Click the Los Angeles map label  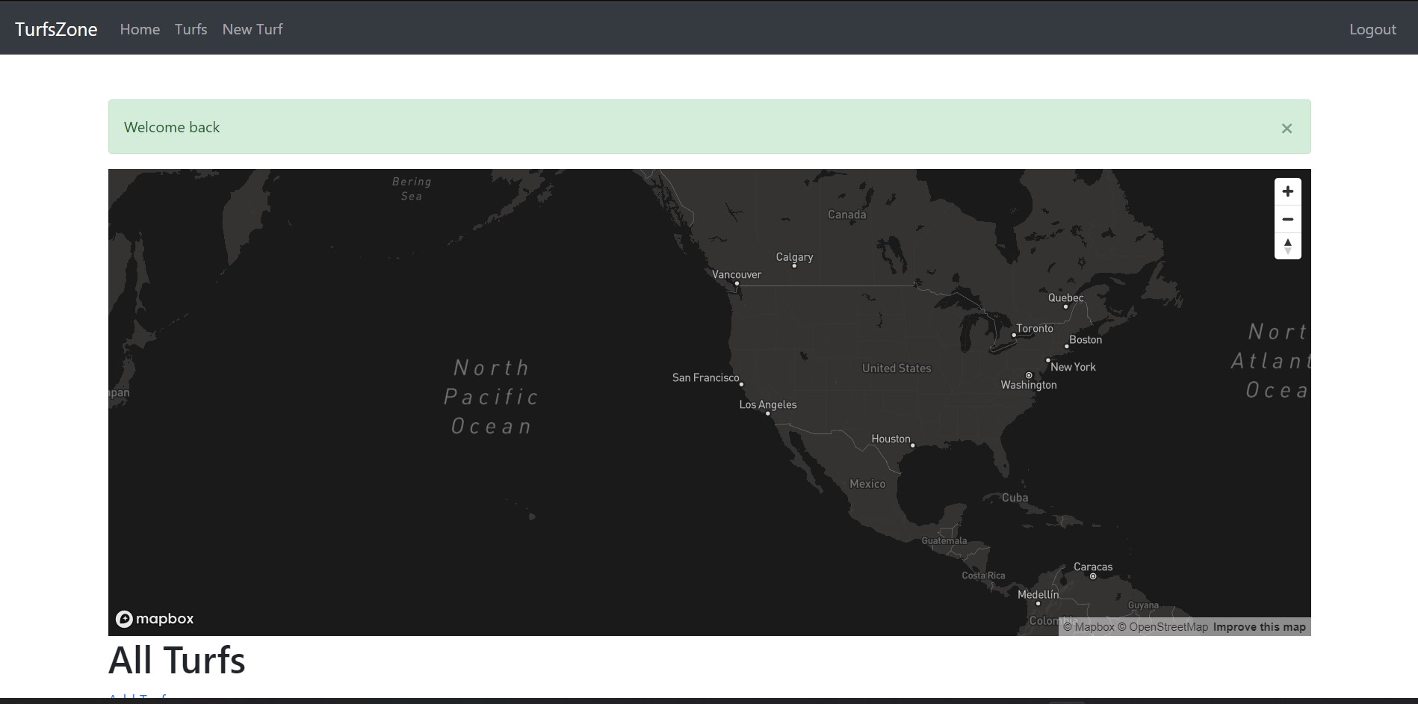point(768,404)
